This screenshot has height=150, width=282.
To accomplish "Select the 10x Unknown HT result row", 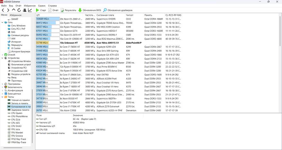I will 109,43.
